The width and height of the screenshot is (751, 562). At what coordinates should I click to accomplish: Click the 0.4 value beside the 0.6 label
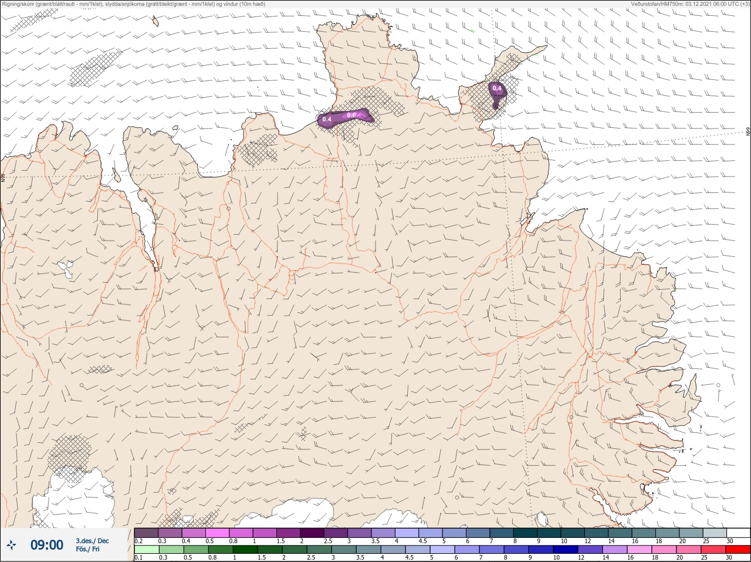point(327,119)
